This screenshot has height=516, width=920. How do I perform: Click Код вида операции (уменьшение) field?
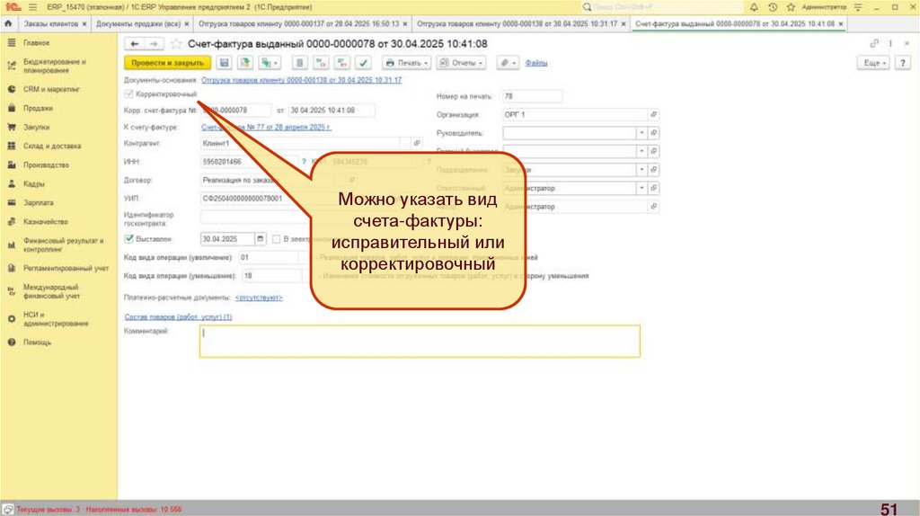click(x=271, y=276)
